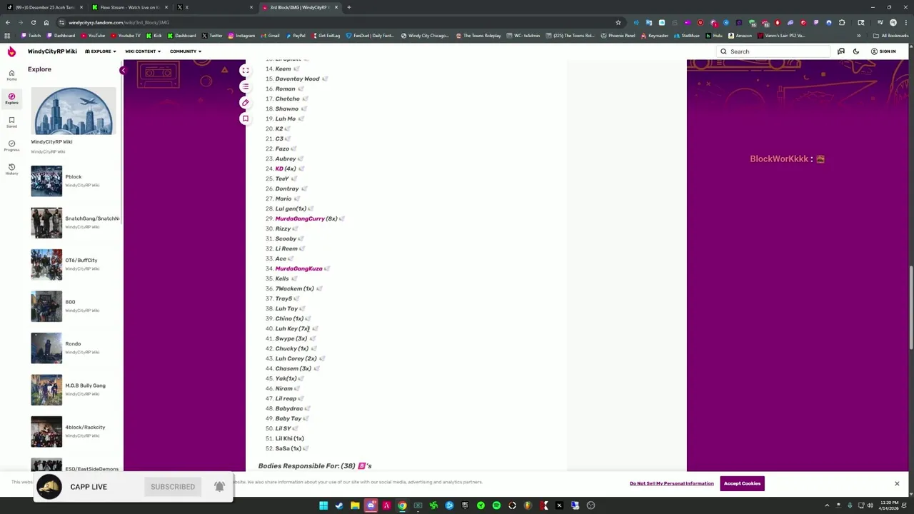
Task: Show more bookmarks chevron
Action: coord(859,36)
